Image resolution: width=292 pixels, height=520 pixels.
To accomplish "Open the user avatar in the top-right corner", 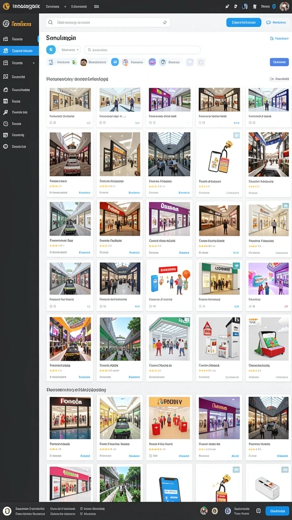I will click(284, 6).
